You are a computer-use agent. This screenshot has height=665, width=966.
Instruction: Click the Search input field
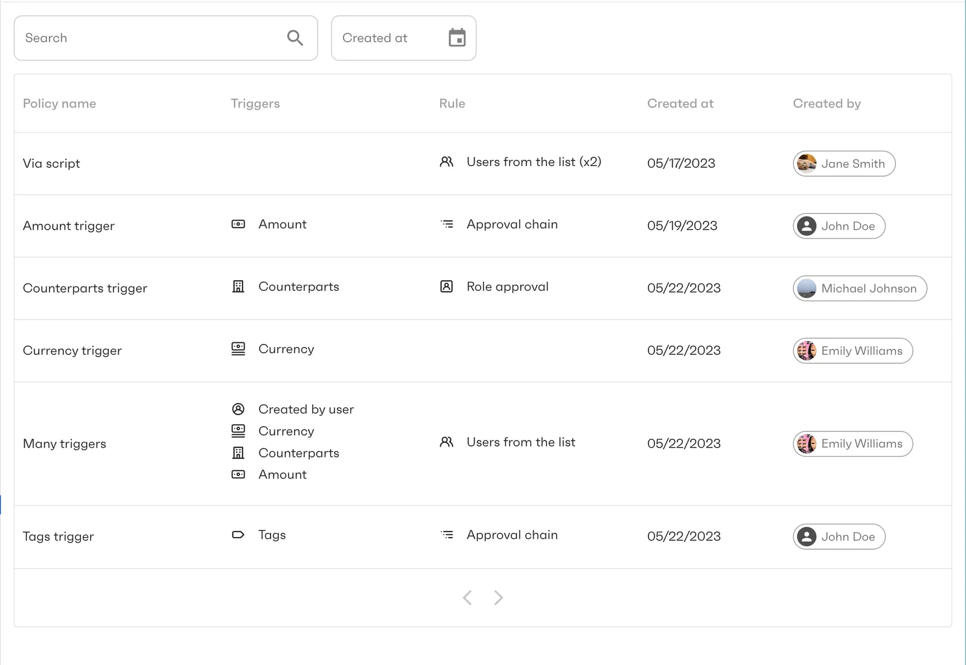(x=166, y=38)
